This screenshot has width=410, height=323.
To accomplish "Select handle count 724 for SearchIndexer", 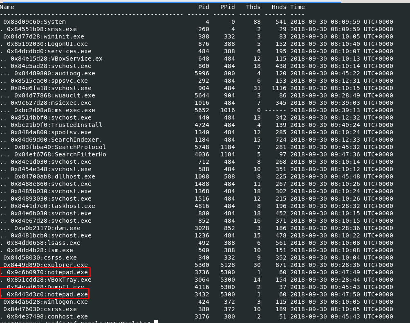I will pyautogui.click(x=281, y=140).
